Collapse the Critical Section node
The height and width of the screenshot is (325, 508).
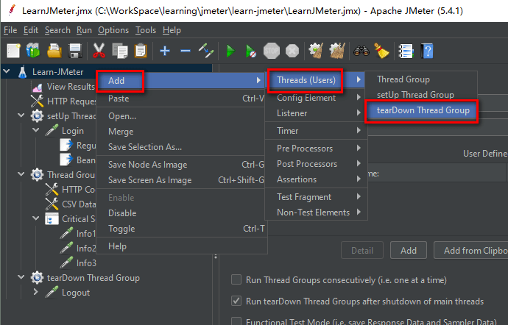(x=36, y=218)
